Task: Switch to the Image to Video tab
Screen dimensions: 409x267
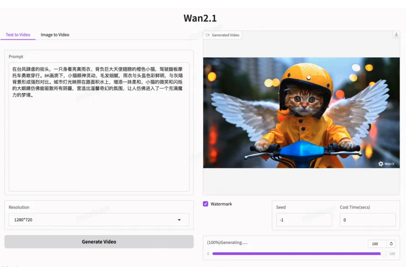Action: point(55,35)
